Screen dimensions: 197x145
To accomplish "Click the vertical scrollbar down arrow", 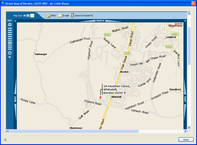I will 189,127.
